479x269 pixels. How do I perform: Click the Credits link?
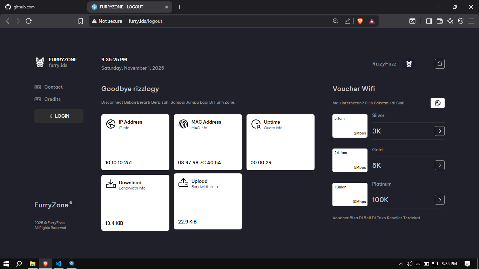coord(52,99)
